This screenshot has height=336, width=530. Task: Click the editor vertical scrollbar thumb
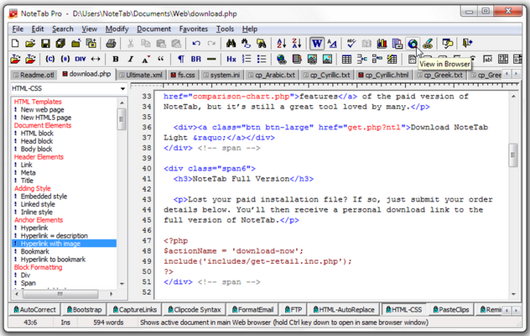[x=513, y=155]
